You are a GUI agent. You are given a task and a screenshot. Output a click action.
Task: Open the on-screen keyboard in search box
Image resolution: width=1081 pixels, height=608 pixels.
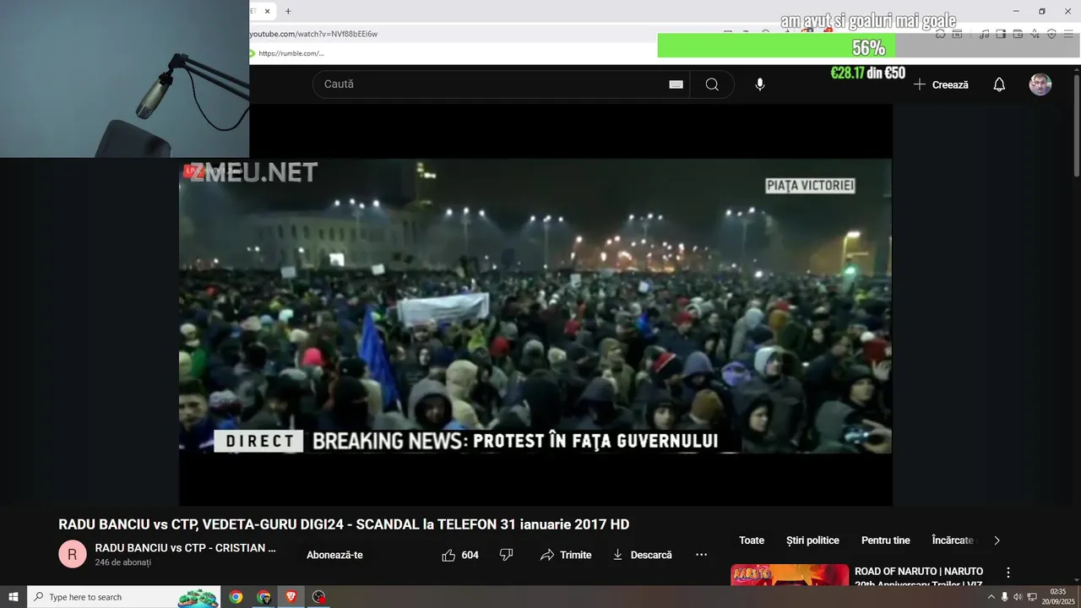[676, 84]
